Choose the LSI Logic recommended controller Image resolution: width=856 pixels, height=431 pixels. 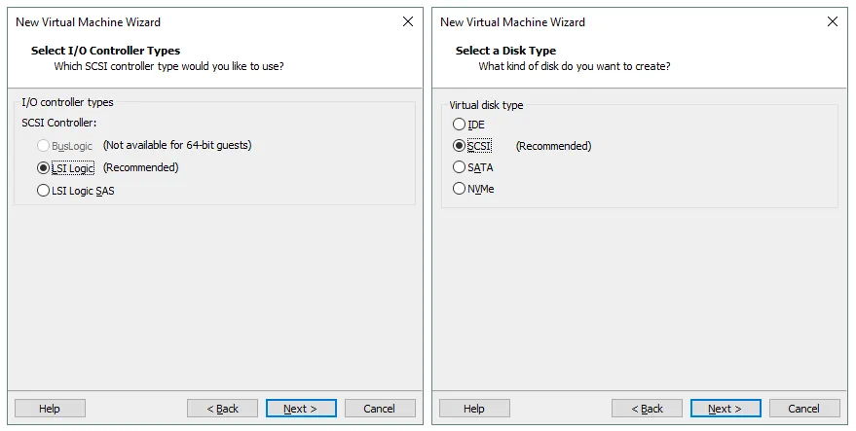(43, 167)
